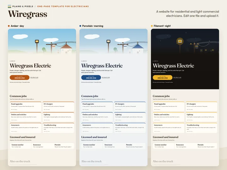
Task: Open EV chargers card in Amber preview
Action: (58, 106)
